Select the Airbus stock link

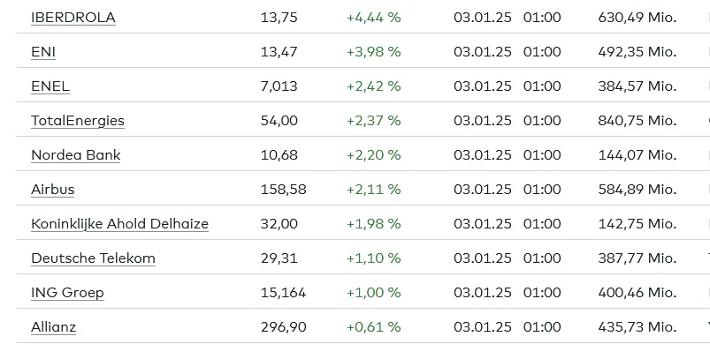[52, 189]
